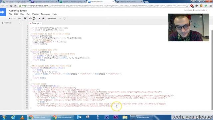Image resolution: width=213 pixels, height=120 pixels.
Task: Open the Edit menu
Action: coord(16,14)
